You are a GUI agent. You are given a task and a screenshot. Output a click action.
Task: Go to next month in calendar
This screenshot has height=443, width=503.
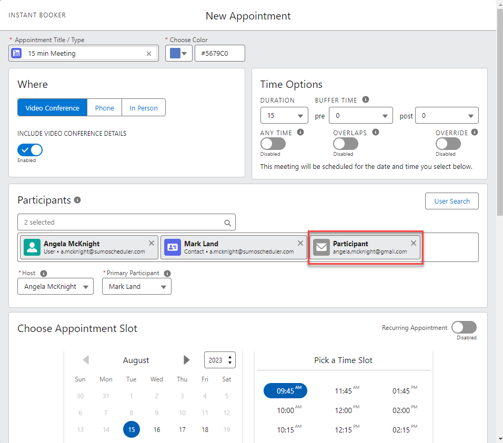pyautogui.click(x=186, y=360)
